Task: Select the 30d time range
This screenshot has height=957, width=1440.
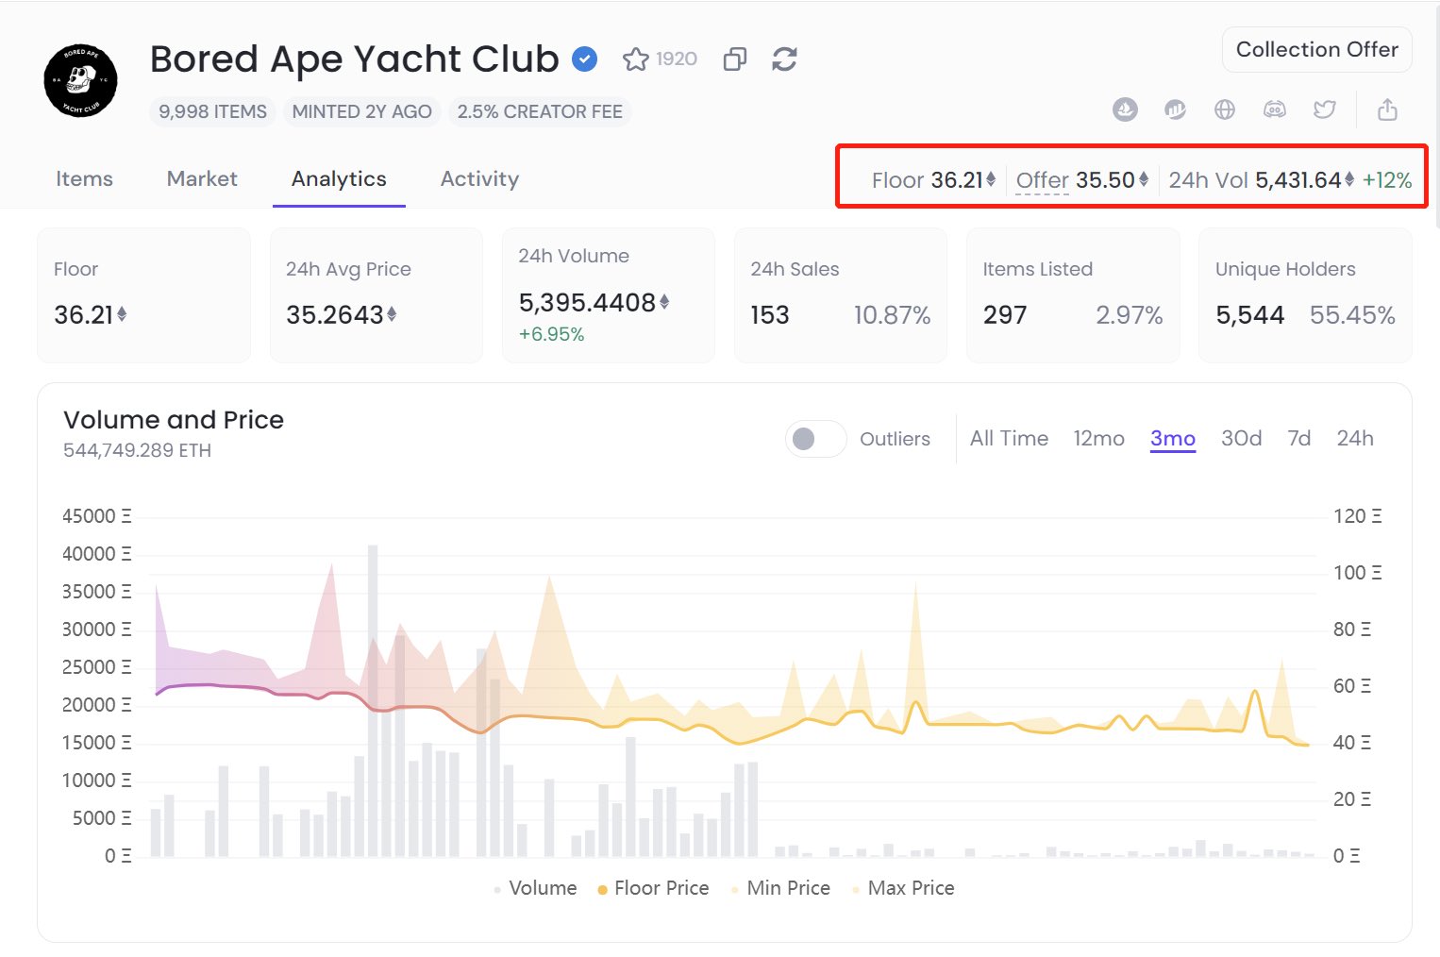Action: coord(1241,439)
